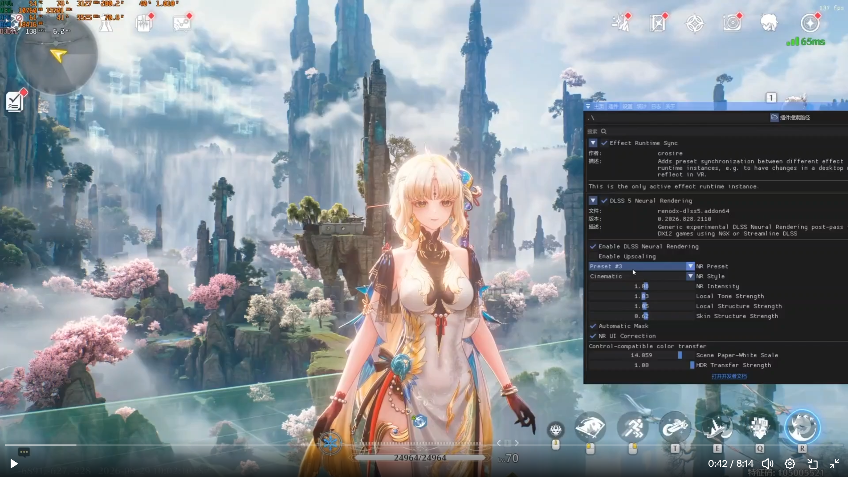Open the video settings gear
848x477 pixels.
pos(790,463)
